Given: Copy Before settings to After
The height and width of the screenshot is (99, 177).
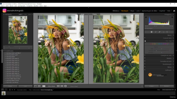Looking at the screenshot, I should (x=58, y=86).
